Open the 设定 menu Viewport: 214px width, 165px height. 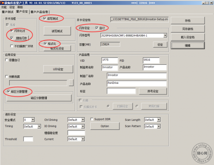pos(12,7)
